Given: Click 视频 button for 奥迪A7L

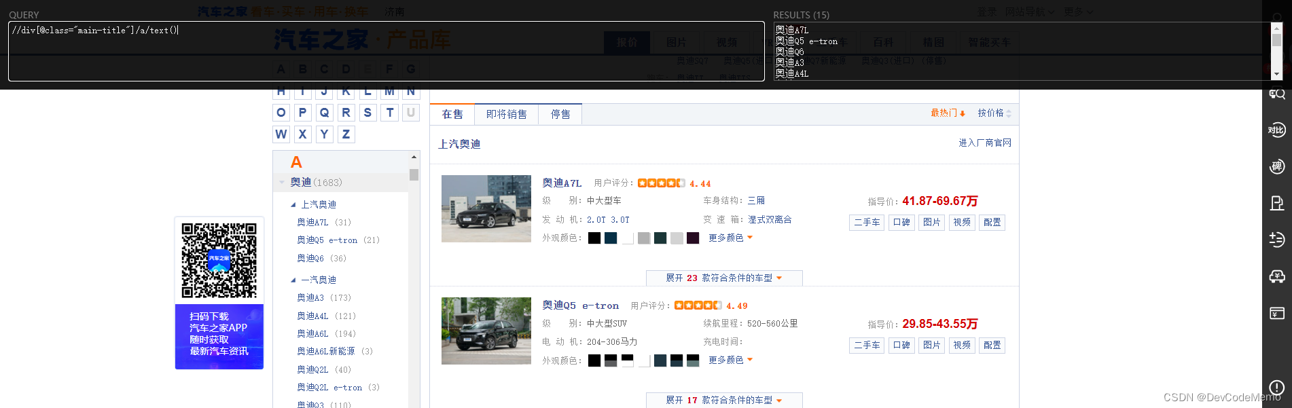Looking at the screenshot, I should (962, 223).
